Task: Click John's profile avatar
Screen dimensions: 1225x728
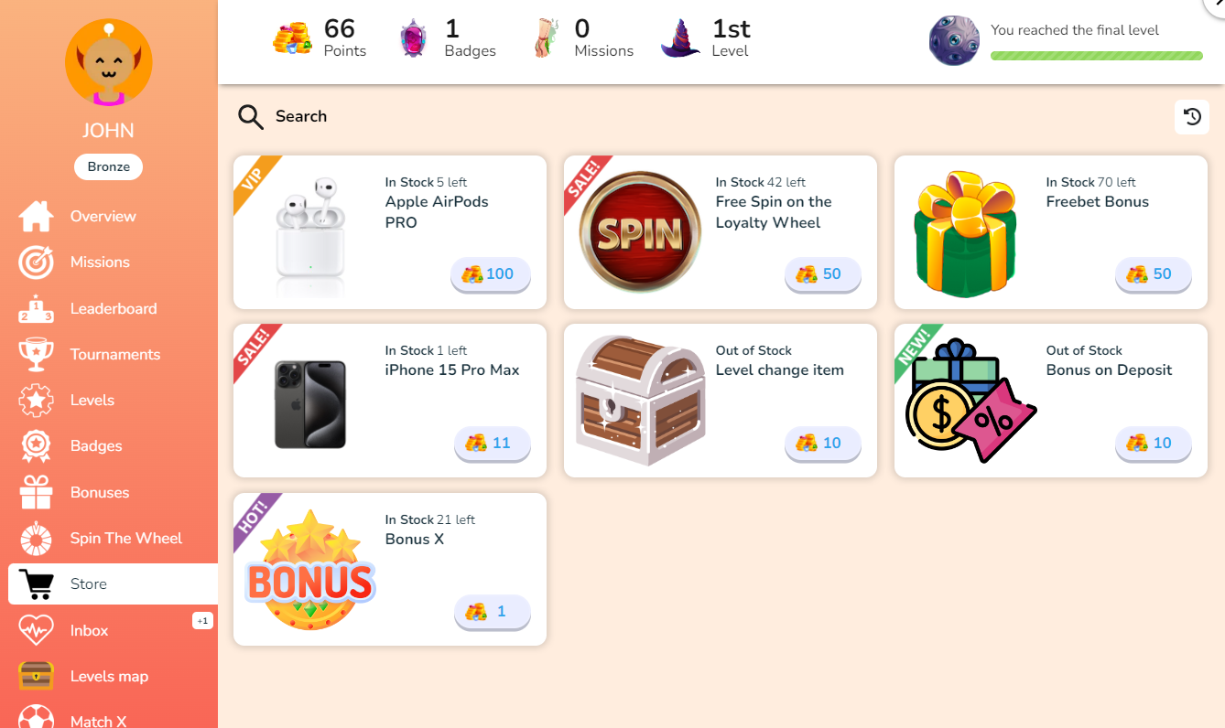Action: 109,64
